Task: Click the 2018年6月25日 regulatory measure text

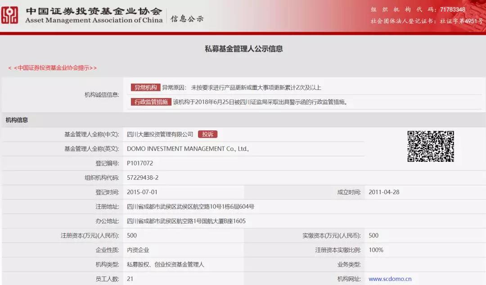Action: [261, 102]
